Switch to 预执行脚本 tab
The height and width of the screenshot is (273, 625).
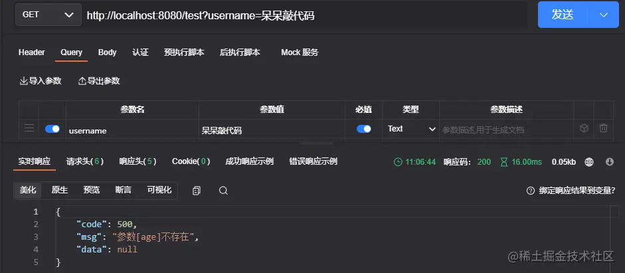click(184, 52)
